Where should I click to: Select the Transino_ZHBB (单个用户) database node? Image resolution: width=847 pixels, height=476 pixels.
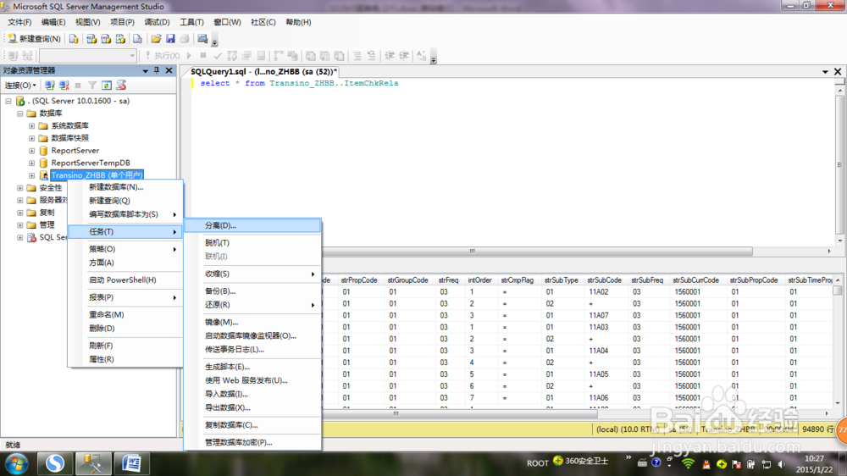(97, 175)
